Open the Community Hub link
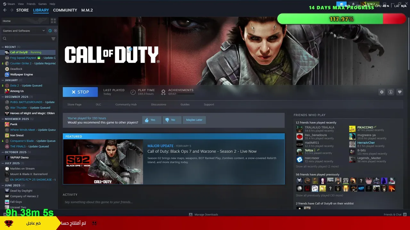The width and height of the screenshot is (410, 230). (126, 104)
